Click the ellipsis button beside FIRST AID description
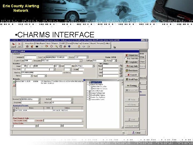 point(81,61)
